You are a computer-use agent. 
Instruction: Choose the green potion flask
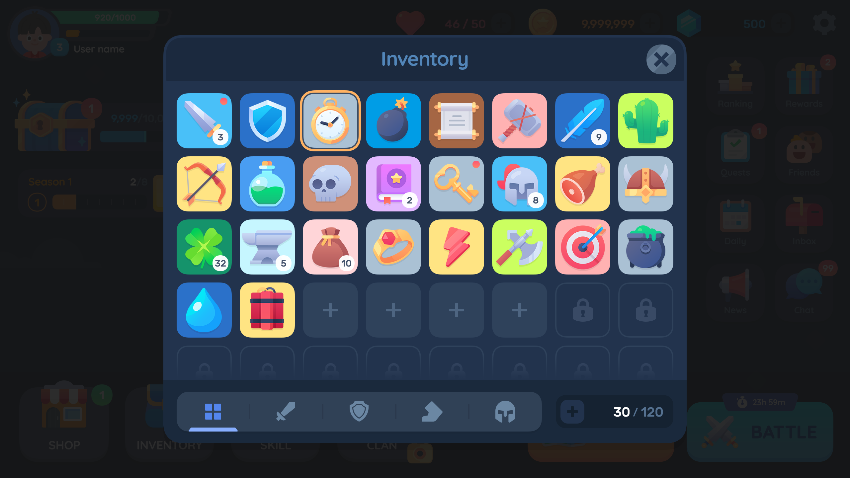pyautogui.click(x=267, y=184)
